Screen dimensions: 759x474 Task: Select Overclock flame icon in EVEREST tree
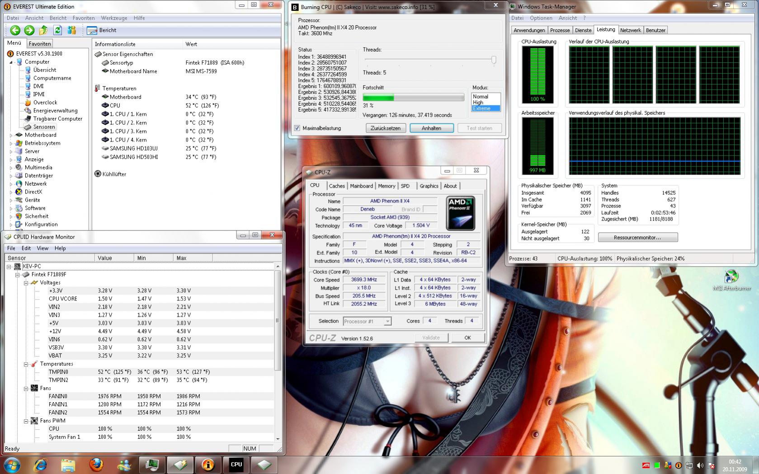coord(28,103)
